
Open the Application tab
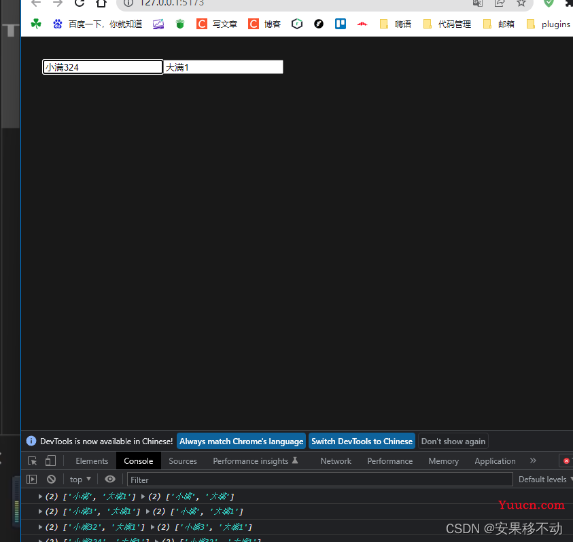[495, 461]
